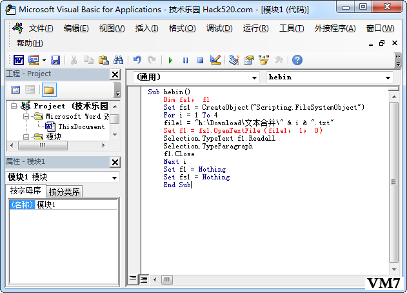
Task: Open the 视图(V) menu
Action: pyautogui.click(x=112, y=28)
